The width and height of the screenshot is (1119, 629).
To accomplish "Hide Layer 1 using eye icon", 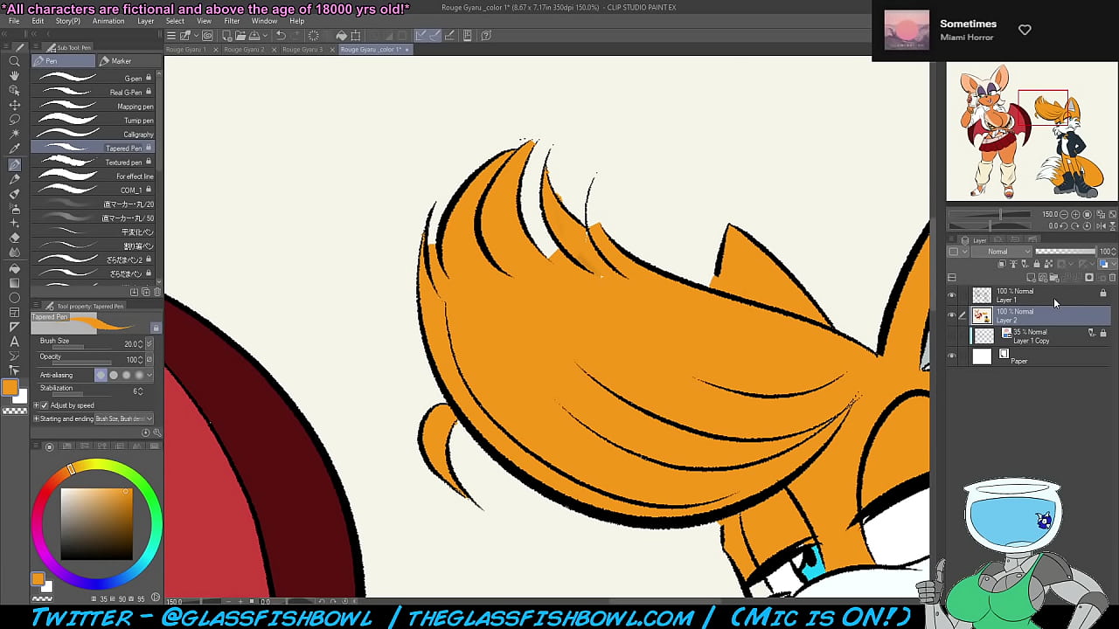I will [x=951, y=295].
